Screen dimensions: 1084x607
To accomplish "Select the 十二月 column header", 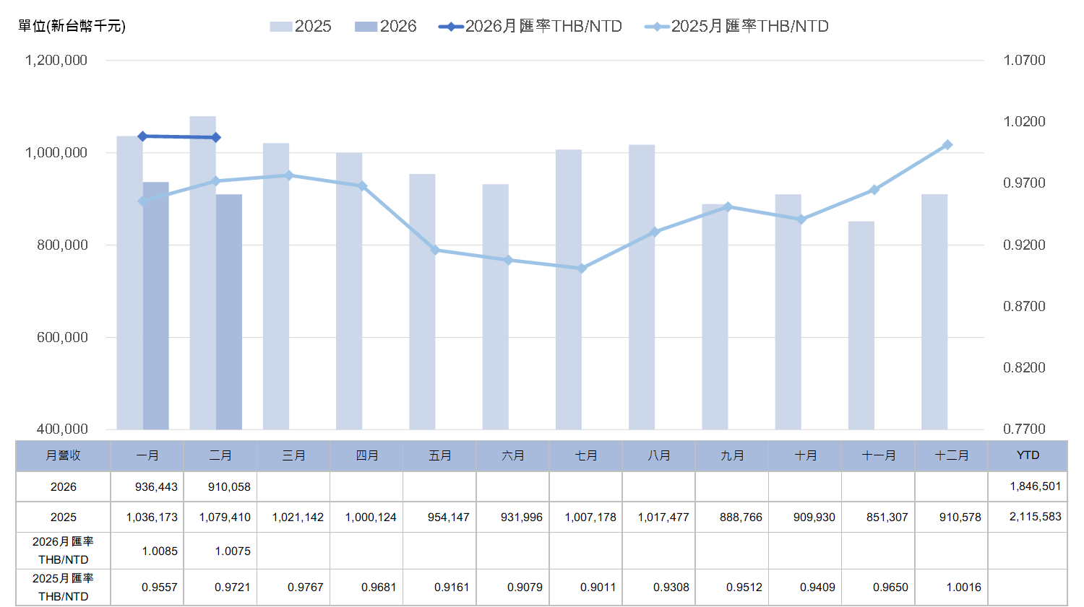I will coord(951,455).
